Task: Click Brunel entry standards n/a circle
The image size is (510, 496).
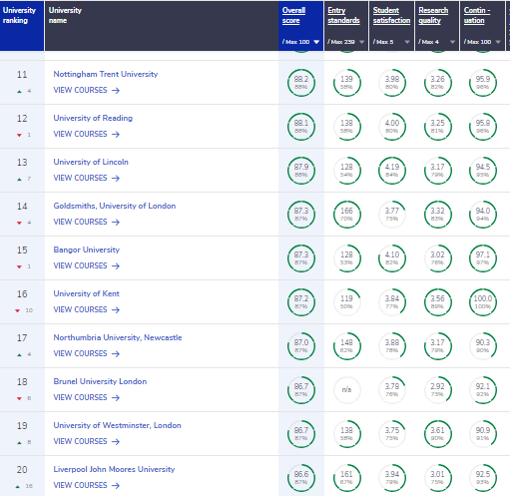Action: [346, 390]
